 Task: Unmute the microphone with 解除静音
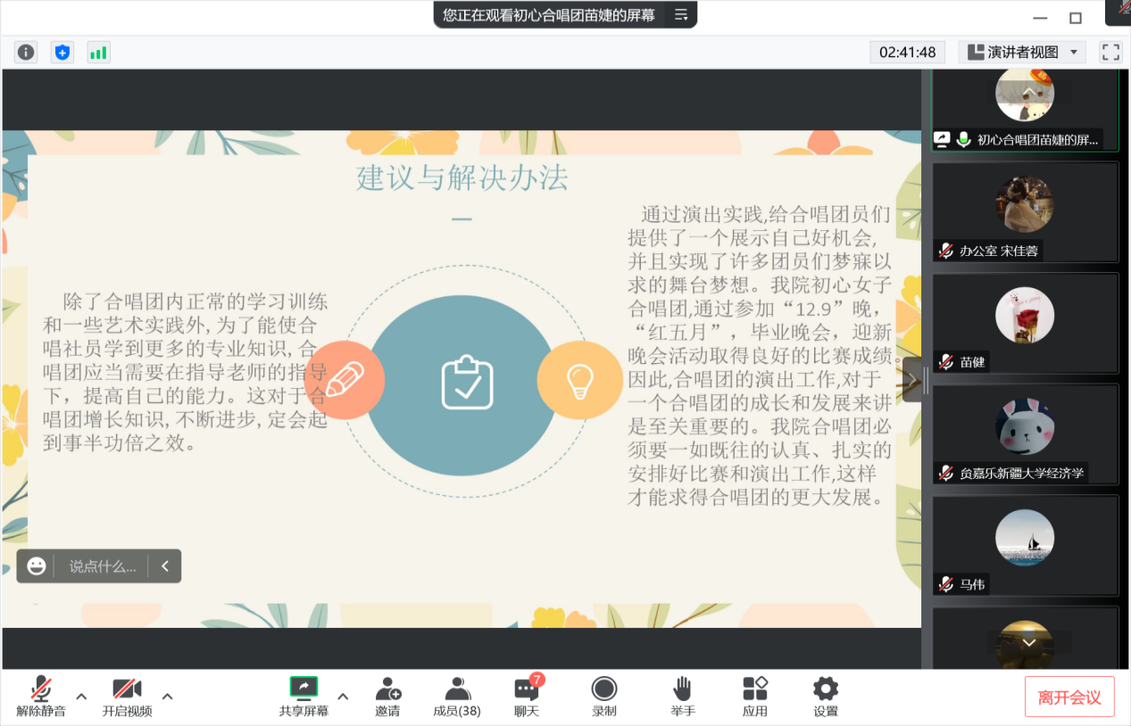(x=41, y=697)
